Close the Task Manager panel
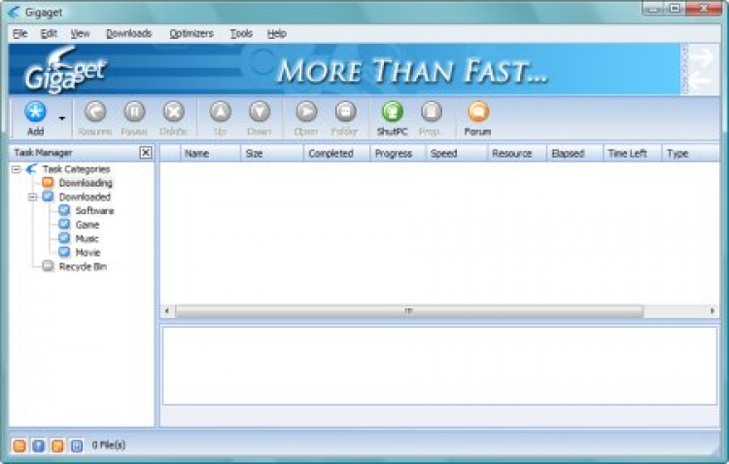This screenshot has width=729, height=464. [x=146, y=153]
